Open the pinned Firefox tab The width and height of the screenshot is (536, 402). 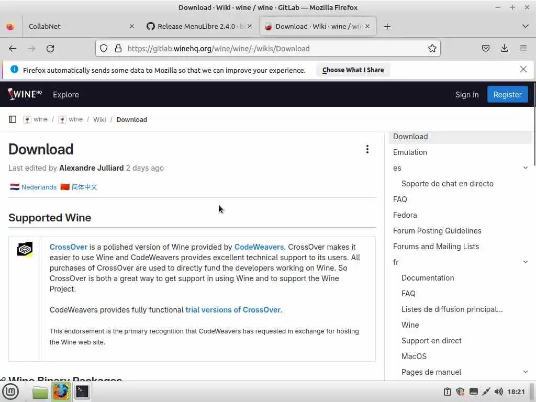[x=10, y=26]
